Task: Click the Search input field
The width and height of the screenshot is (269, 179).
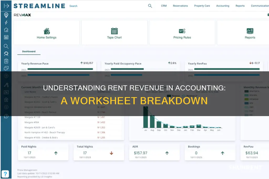Action: [74, 6]
